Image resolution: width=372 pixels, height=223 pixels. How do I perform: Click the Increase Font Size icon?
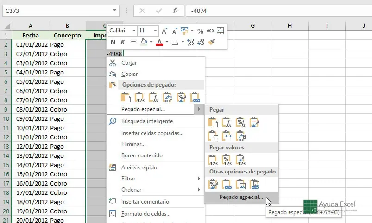point(164,31)
